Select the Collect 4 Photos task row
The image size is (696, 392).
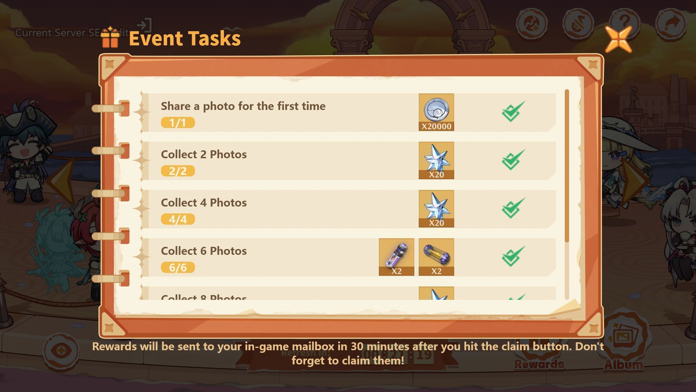tap(348, 209)
